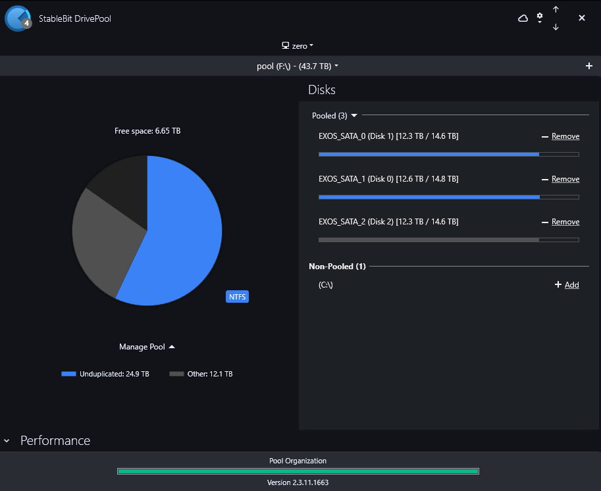This screenshot has width=601, height=491.
Task: Click the NTFS file system badge
Action: pyautogui.click(x=237, y=297)
